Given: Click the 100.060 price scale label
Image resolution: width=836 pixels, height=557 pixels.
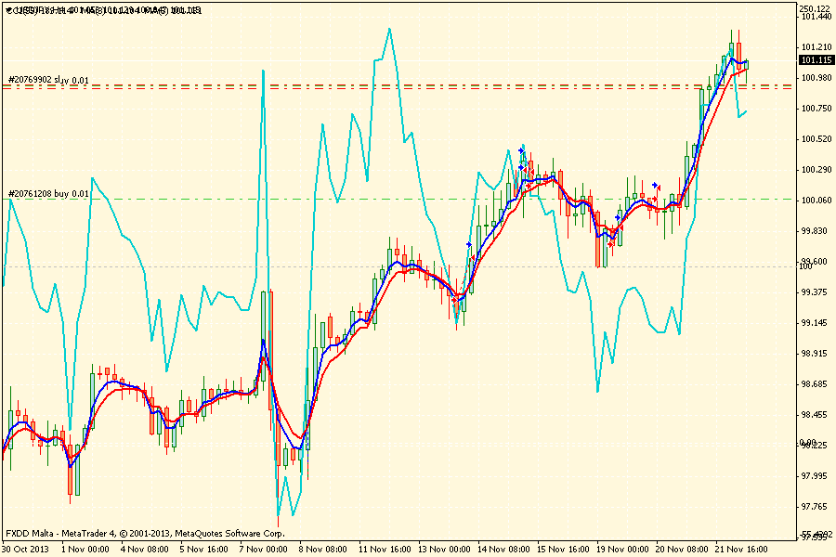Looking at the screenshot, I should click(x=815, y=200).
